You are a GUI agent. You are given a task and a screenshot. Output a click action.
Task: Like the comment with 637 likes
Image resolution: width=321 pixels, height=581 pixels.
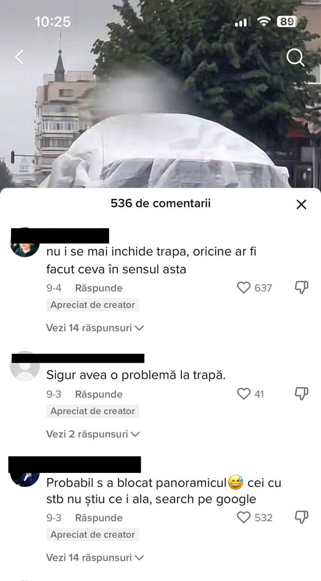[243, 287]
